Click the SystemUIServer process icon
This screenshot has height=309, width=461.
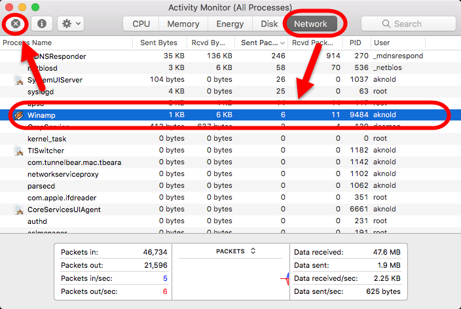[x=18, y=79]
